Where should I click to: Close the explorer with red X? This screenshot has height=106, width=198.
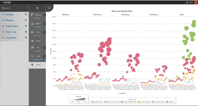click(x=196, y=2)
